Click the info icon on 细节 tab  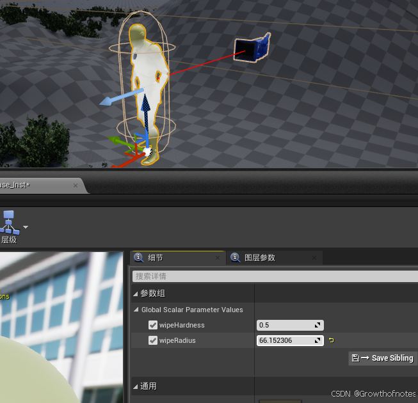click(x=139, y=258)
